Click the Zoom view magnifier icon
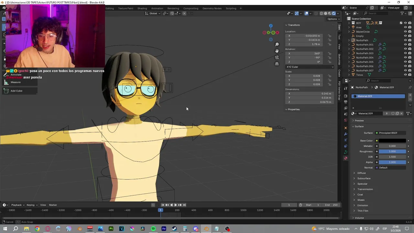Image resolution: width=414 pixels, height=233 pixels. tap(277, 44)
